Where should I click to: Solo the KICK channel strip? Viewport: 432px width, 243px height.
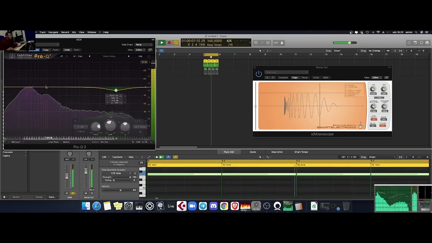(73, 193)
